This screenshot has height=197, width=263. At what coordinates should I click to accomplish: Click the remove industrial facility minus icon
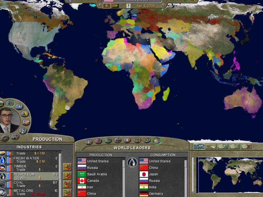tap(67, 175)
